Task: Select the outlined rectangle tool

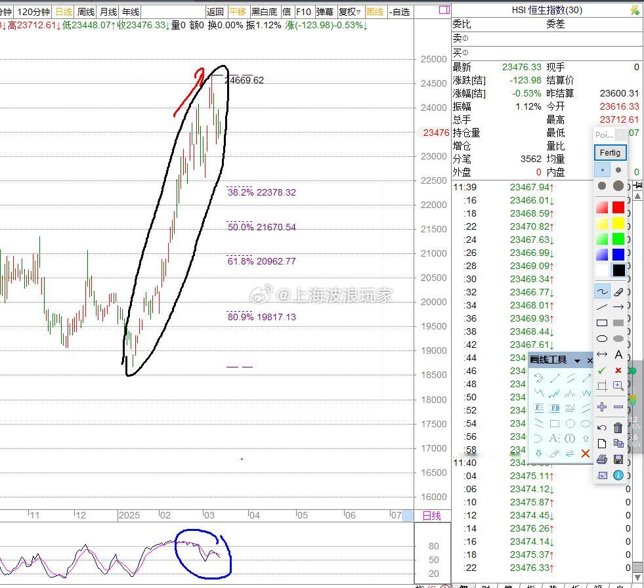Action: click(x=602, y=323)
